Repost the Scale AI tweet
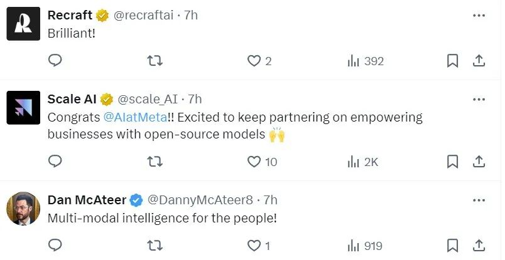The width and height of the screenshot is (505, 260). [155, 162]
